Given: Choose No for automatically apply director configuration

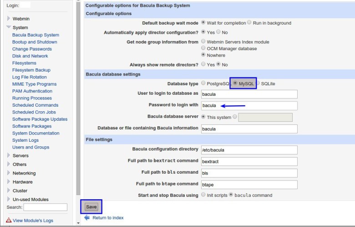Looking at the screenshot, I should click(x=218, y=32).
